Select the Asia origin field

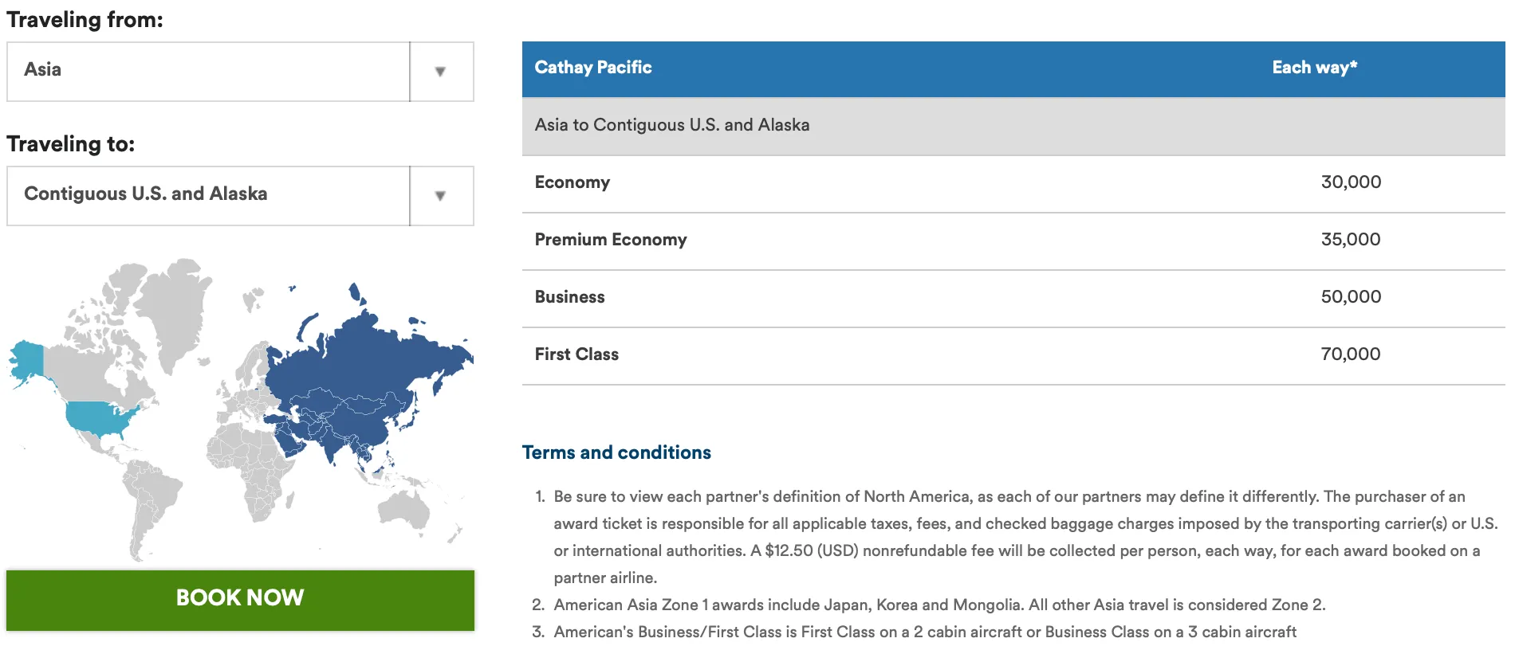coord(208,72)
